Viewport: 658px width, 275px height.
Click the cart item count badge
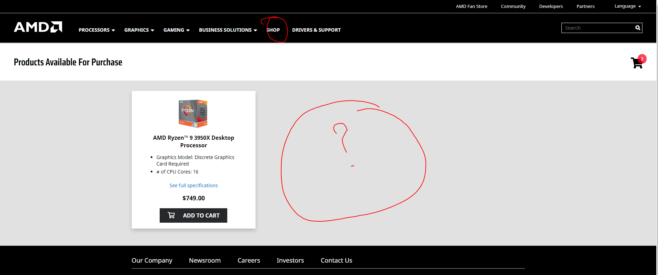point(642,59)
